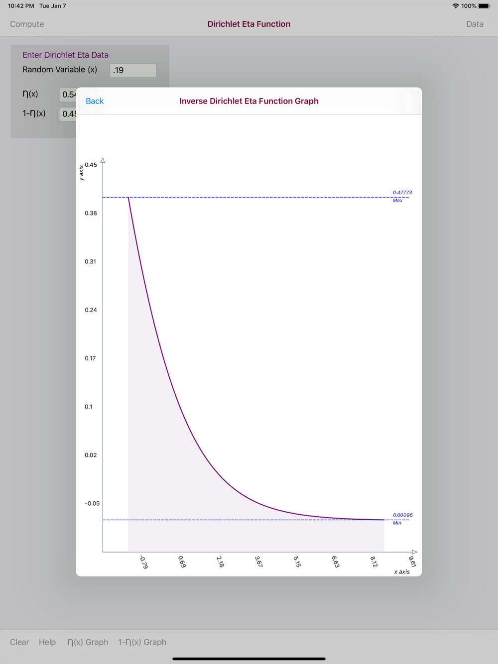Click the Clear button
Viewport: 498px width, 664px height.
pos(19,642)
